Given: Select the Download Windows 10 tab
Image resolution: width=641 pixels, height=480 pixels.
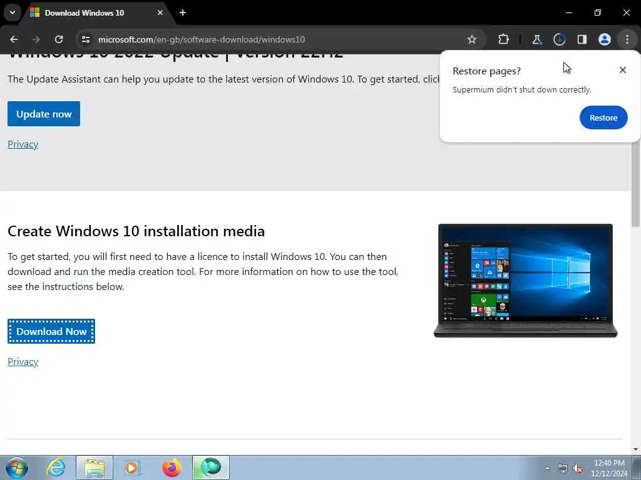Looking at the screenshot, I should point(98,13).
